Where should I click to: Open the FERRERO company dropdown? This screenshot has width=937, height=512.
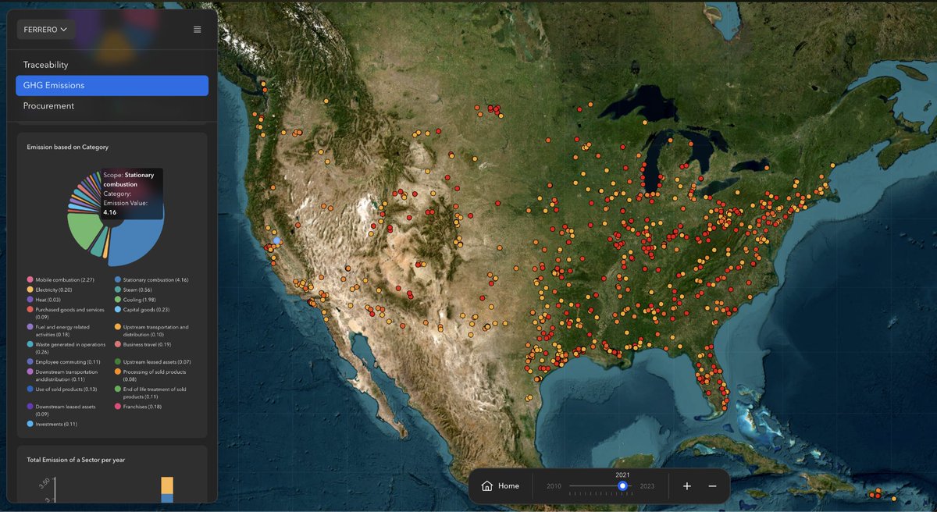point(46,30)
